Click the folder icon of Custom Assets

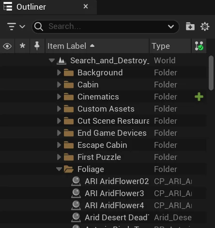pyautogui.click(x=69, y=109)
